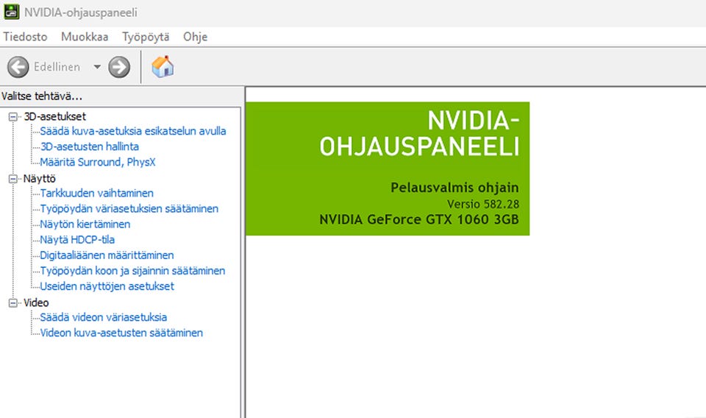
Task: Click the forward arrow icon
Action: point(119,67)
